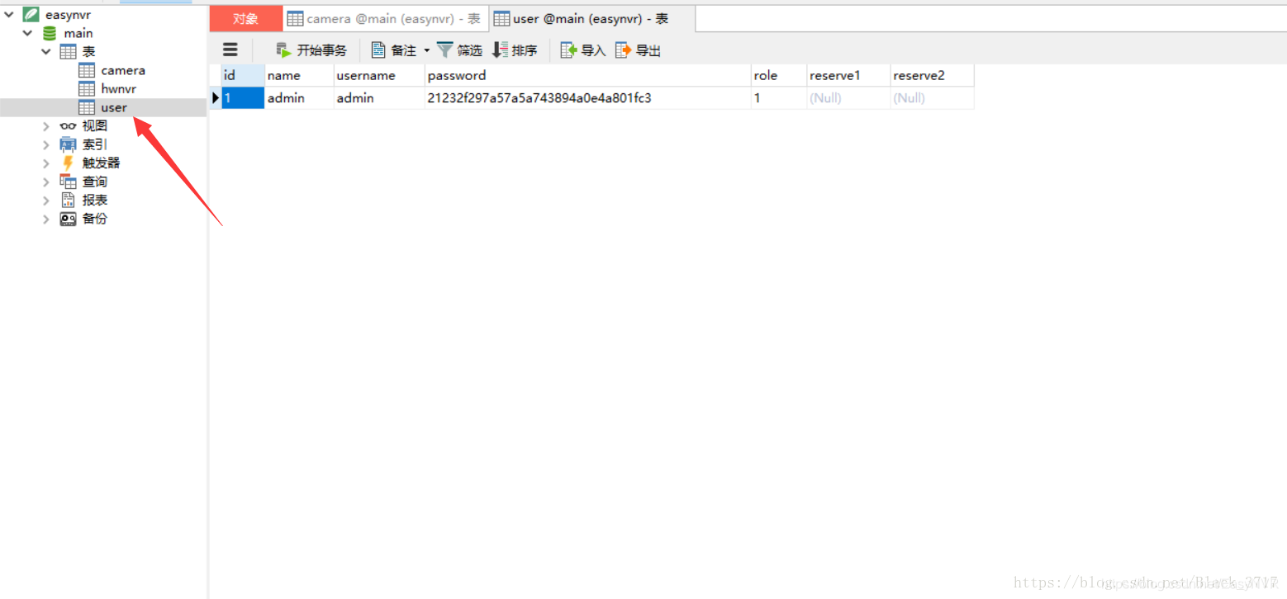The width and height of the screenshot is (1287, 599).
Task: Open the 备注 dropdown arrow
Action: coord(427,50)
